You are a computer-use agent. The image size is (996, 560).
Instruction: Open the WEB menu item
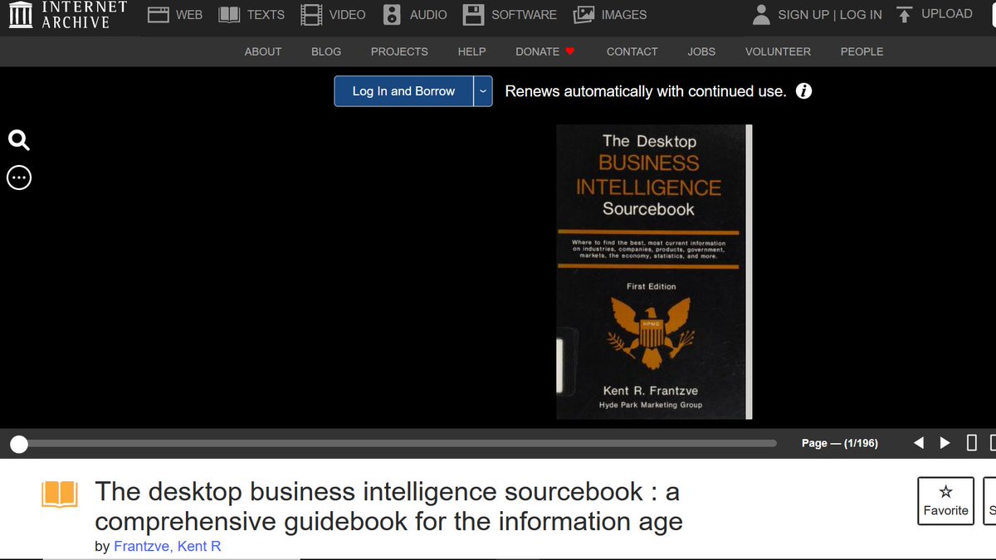[x=189, y=14]
